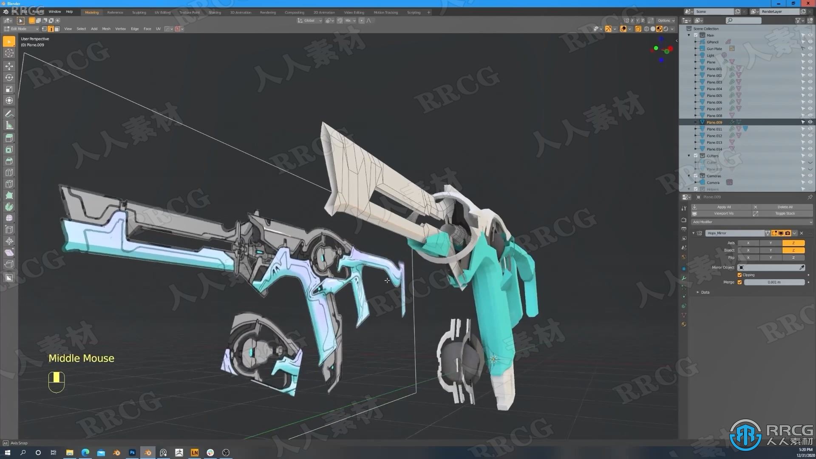Collapse the Cameras collection

689,176
